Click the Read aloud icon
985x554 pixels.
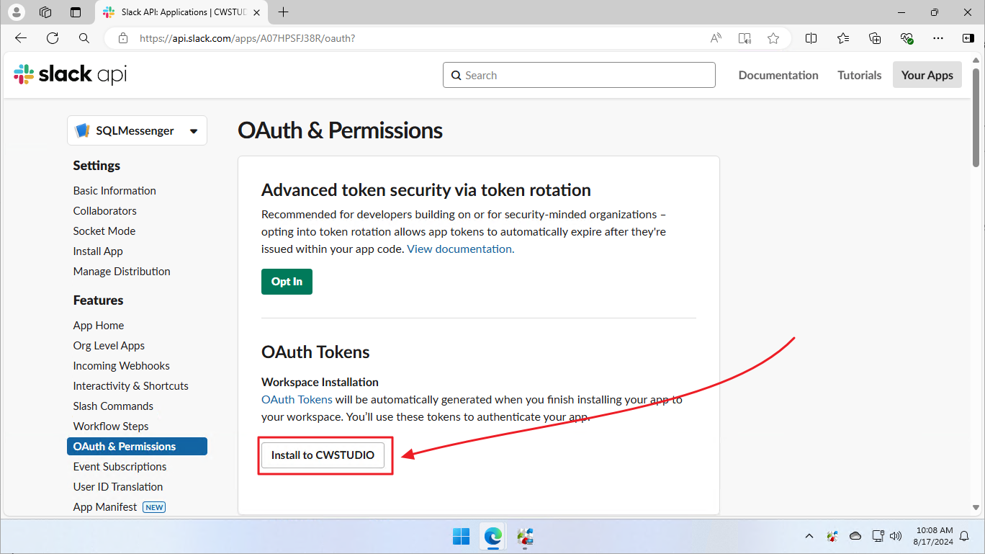coord(716,38)
